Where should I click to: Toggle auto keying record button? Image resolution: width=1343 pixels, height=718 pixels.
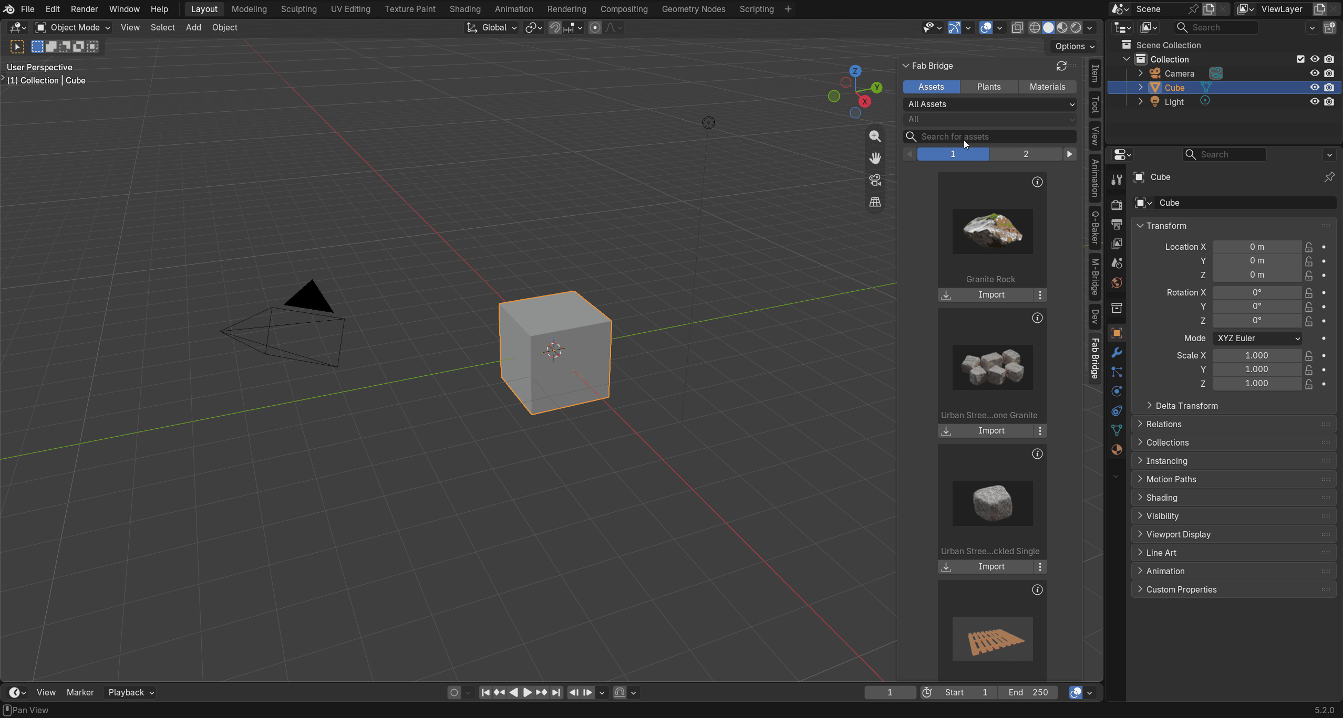454,693
